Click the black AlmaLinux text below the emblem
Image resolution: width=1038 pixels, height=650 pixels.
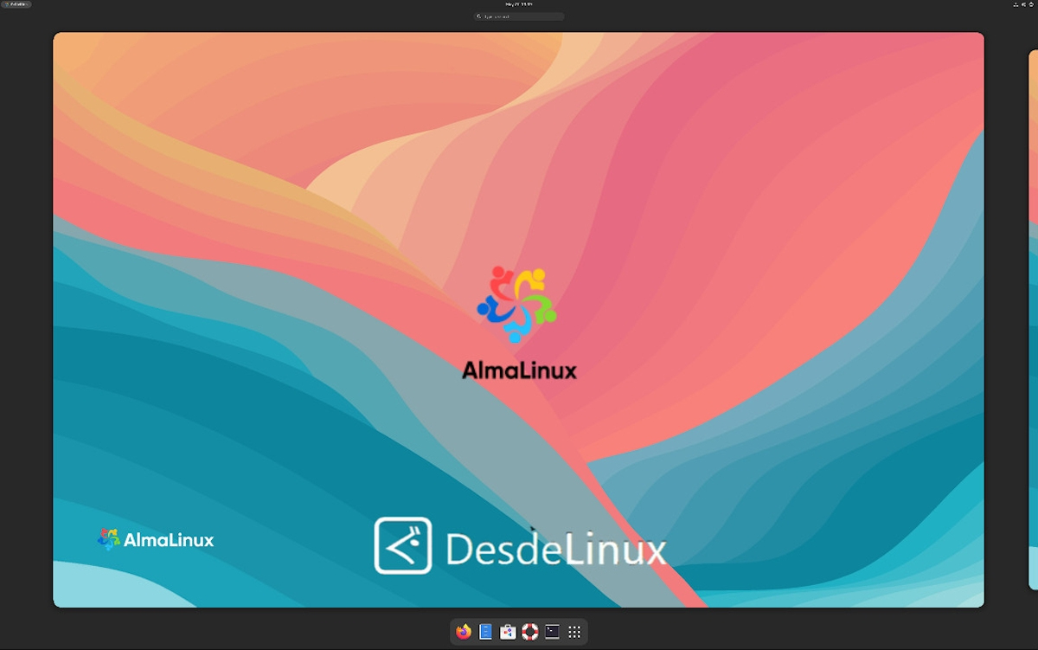(x=519, y=370)
